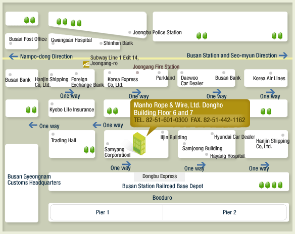Click the Busan Station and Seo-myun Direction text
Image resolution: width=295 pixels, height=234 pixels.
coord(232,55)
